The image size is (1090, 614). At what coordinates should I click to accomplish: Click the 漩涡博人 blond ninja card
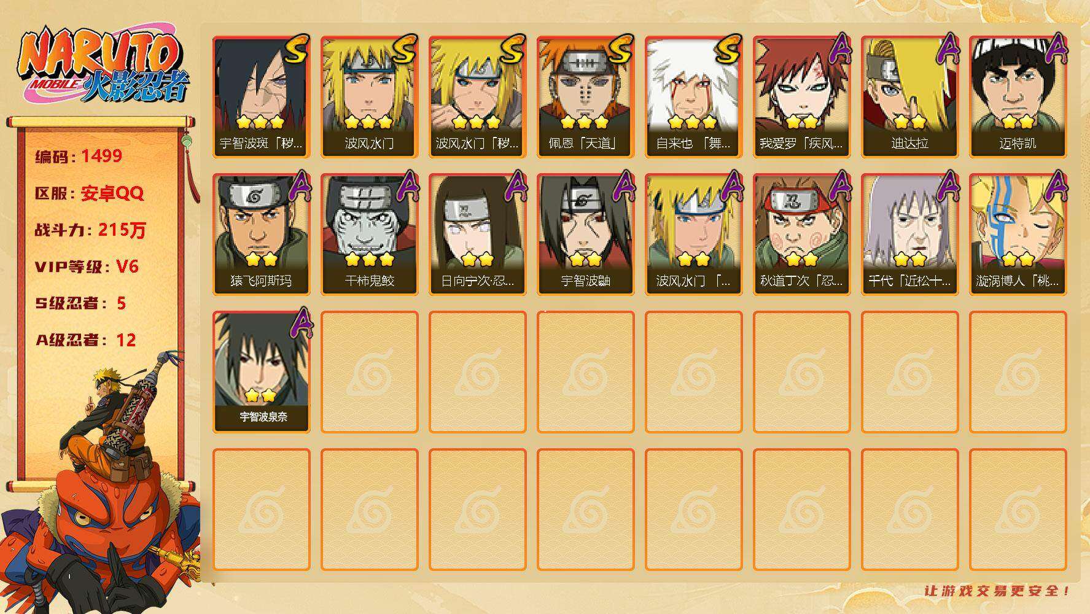1018,234
